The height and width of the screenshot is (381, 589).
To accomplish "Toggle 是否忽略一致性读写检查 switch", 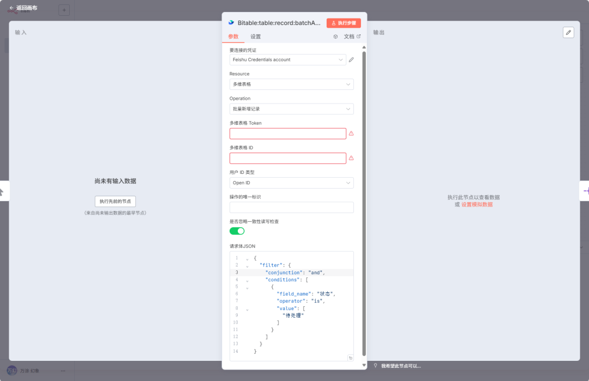I will [x=237, y=231].
